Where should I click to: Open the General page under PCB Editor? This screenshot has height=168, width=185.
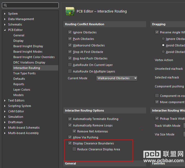(x=19, y=35)
